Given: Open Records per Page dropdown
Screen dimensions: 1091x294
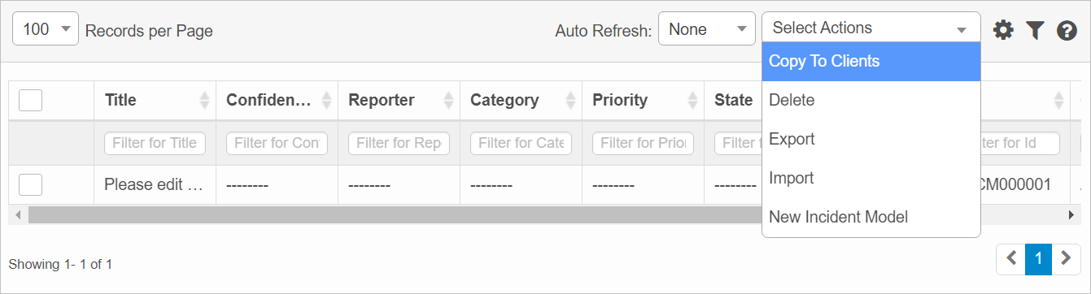Looking at the screenshot, I should point(46,30).
